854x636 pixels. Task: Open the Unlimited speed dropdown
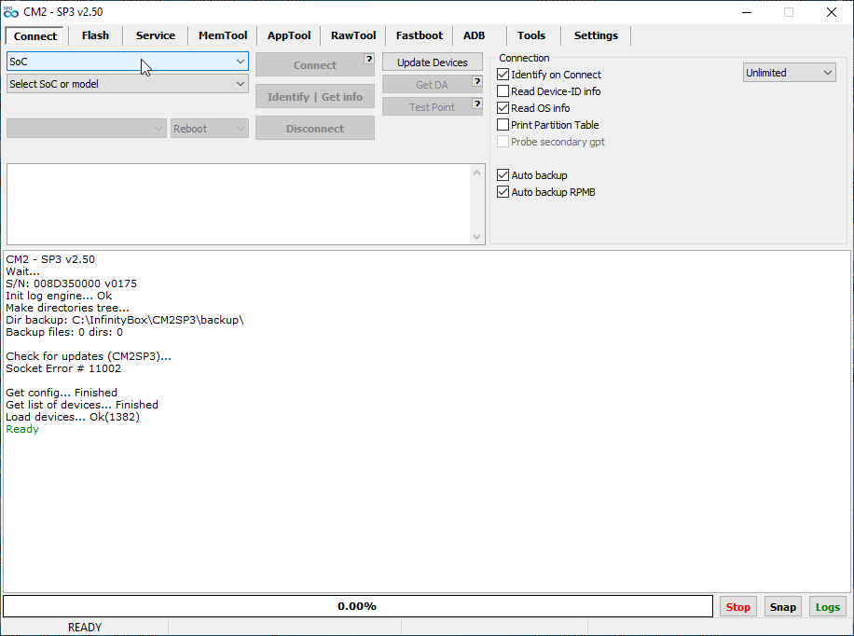(x=789, y=73)
